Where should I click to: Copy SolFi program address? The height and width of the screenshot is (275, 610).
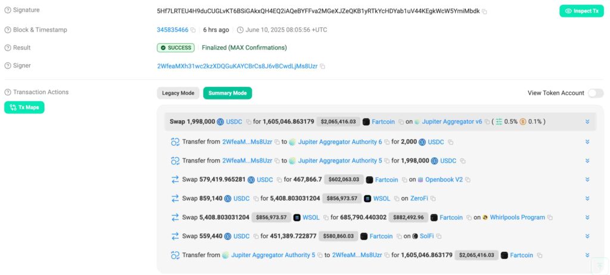coord(438,236)
